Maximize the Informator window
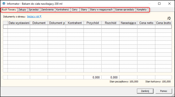The height and width of the screenshot is (97, 175). tap(159, 4)
